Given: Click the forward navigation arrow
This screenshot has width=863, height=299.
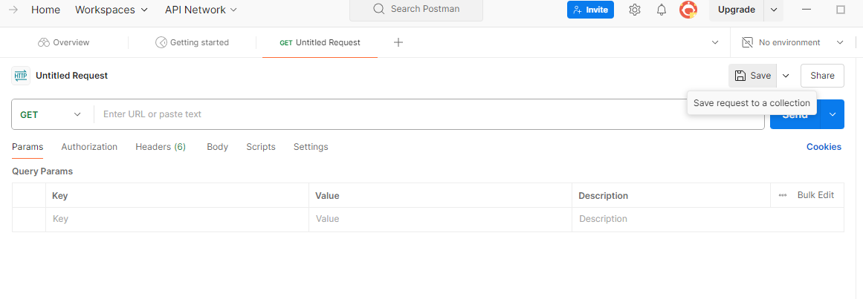Looking at the screenshot, I should (x=13, y=10).
